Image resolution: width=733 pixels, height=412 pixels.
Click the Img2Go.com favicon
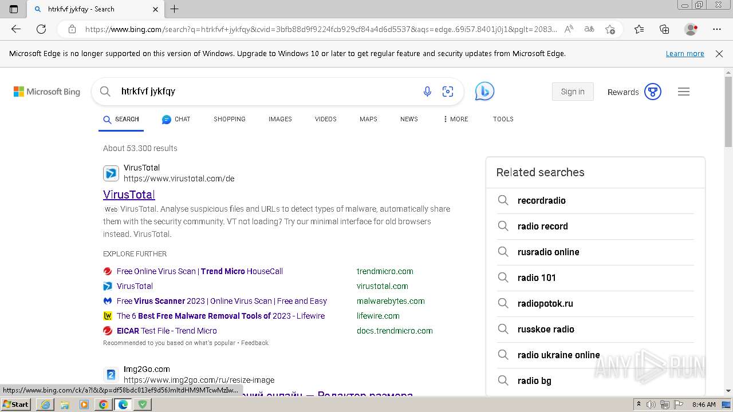111,375
